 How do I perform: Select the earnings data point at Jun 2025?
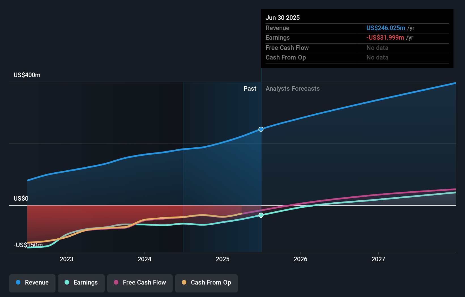261,215
